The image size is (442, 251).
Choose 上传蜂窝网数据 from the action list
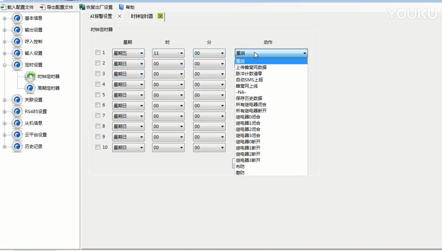(251, 68)
